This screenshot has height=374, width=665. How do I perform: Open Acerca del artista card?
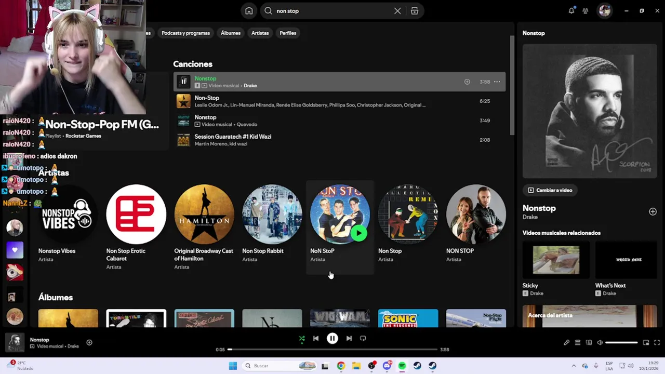click(x=590, y=316)
